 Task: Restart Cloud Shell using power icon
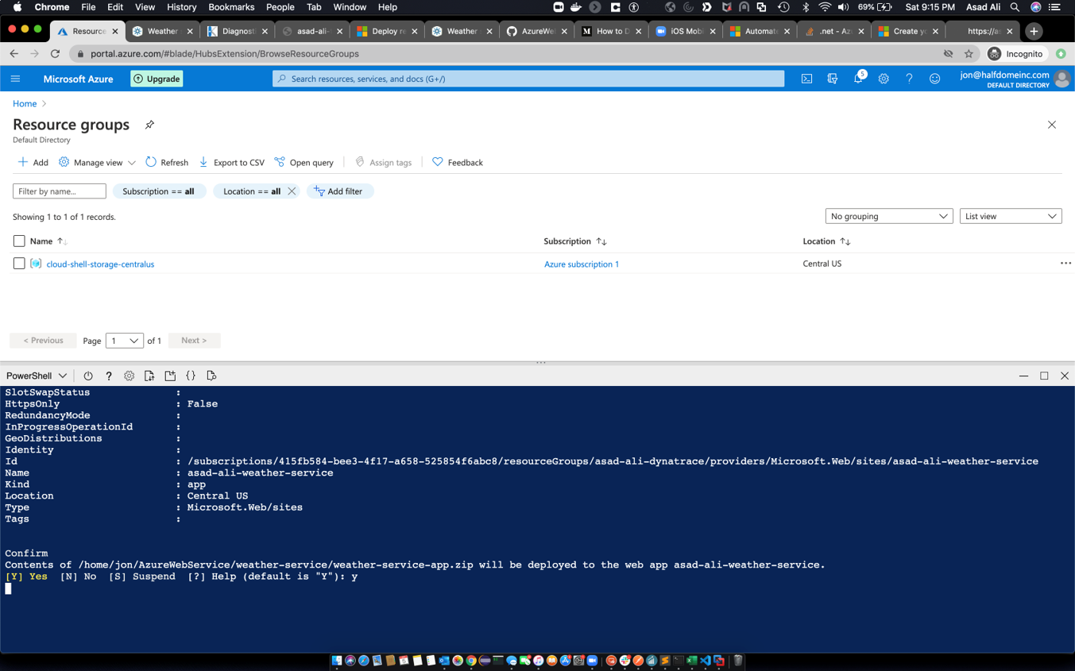pos(88,376)
